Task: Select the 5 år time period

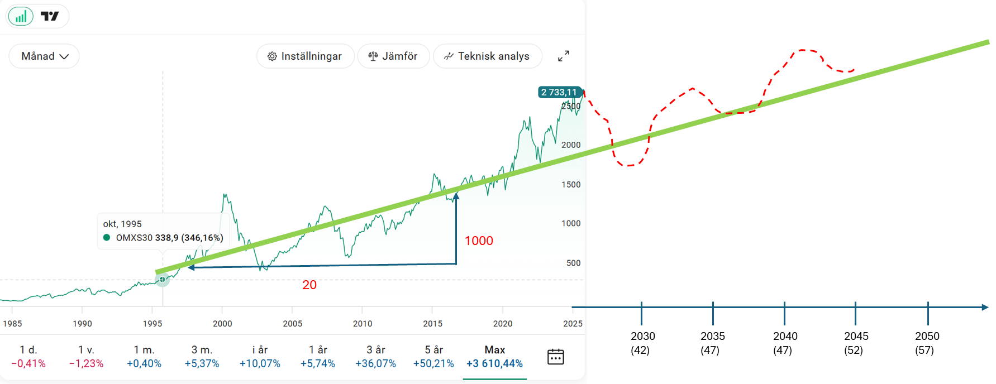Action: 433,357
